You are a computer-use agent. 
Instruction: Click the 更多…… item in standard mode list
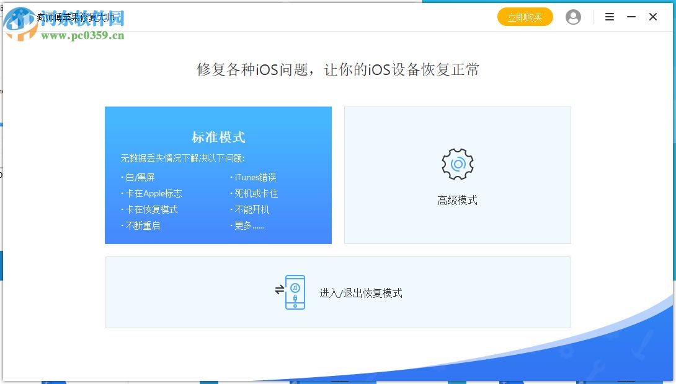pyautogui.click(x=249, y=226)
